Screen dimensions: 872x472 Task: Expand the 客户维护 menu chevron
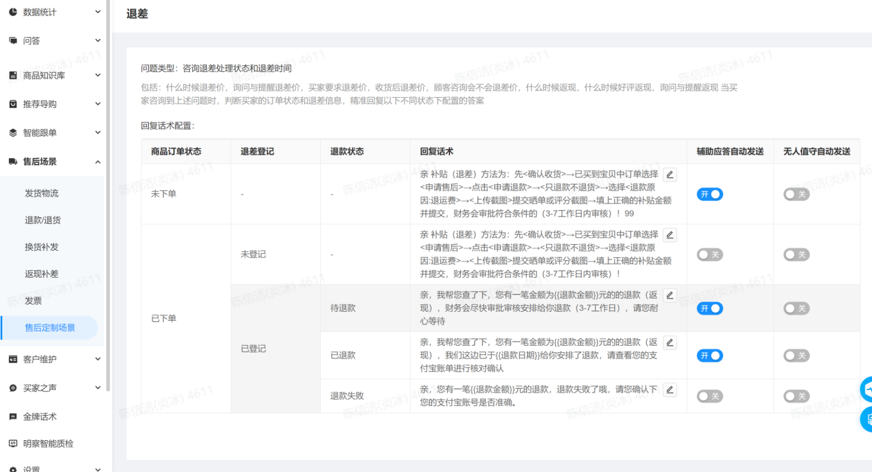point(98,359)
